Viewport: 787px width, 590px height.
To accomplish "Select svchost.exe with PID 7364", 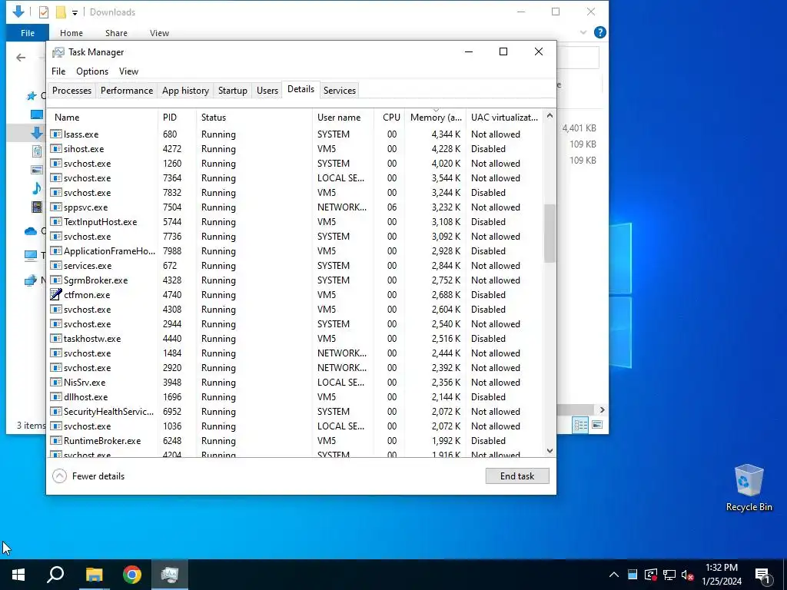I will pos(295,178).
